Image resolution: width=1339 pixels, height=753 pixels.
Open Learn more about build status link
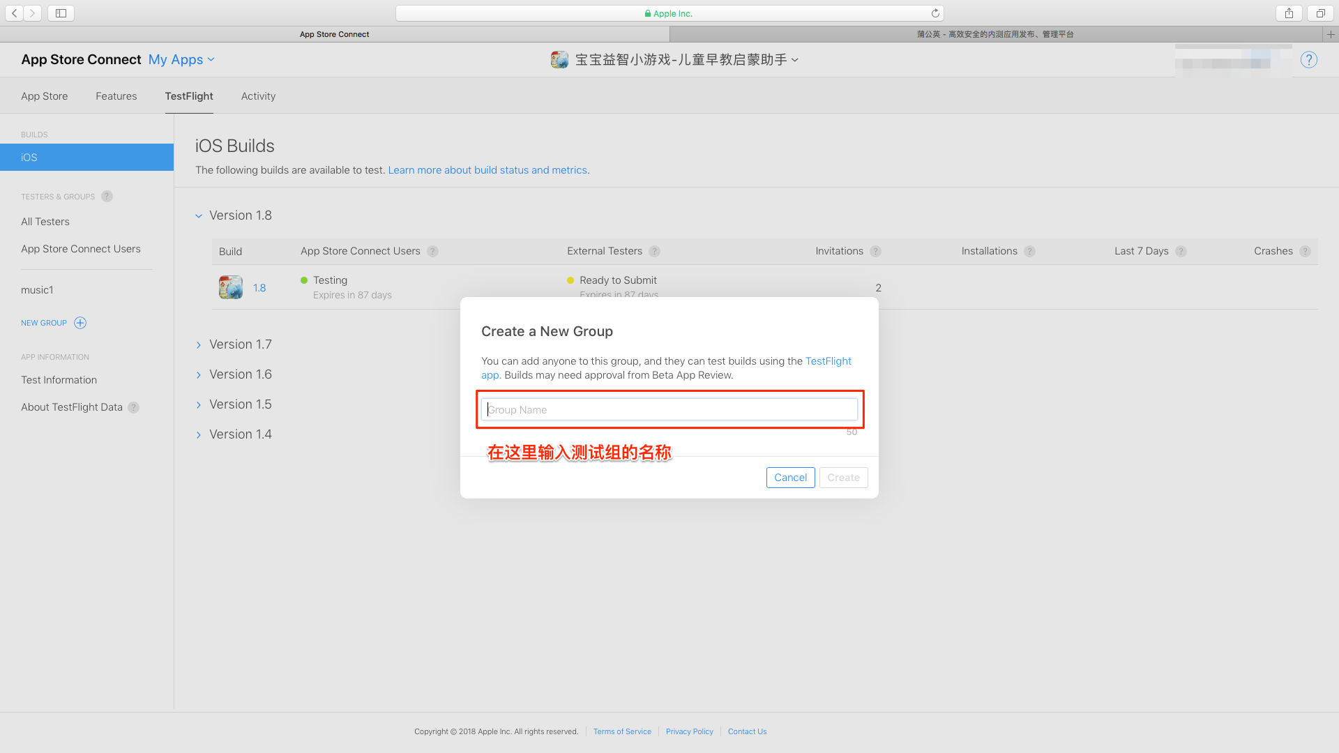487,170
